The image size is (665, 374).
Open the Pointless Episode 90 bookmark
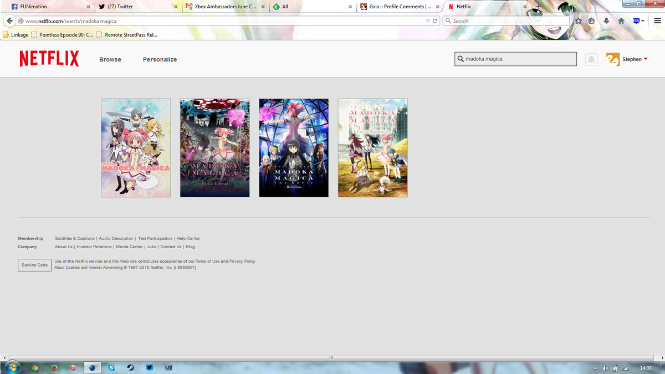pos(62,34)
